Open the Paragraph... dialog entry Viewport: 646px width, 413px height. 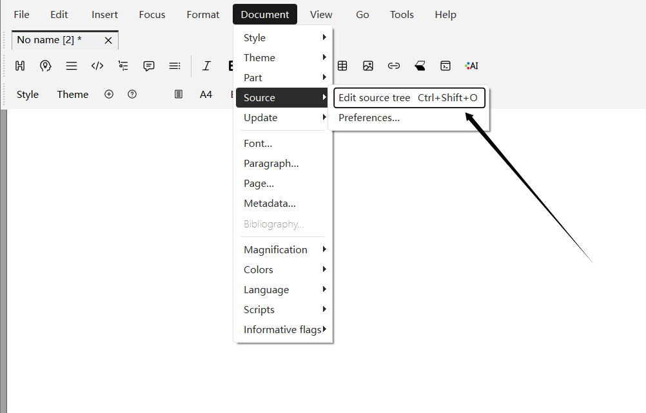pyautogui.click(x=271, y=164)
